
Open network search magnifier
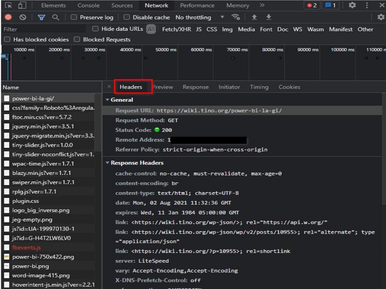55,17
